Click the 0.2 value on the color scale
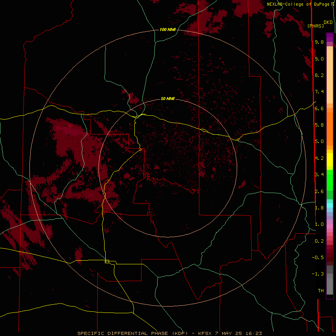This screenshot has height=336, width=336. 319,241
